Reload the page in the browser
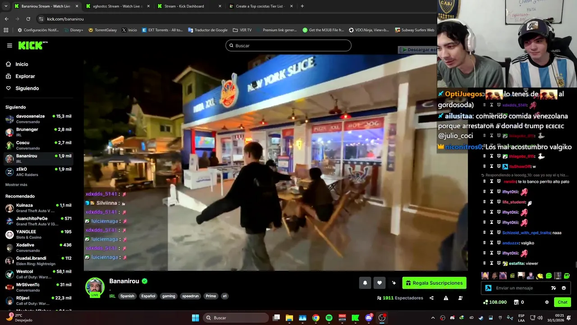This screenshot has height=325, width=577. (28, 19)
